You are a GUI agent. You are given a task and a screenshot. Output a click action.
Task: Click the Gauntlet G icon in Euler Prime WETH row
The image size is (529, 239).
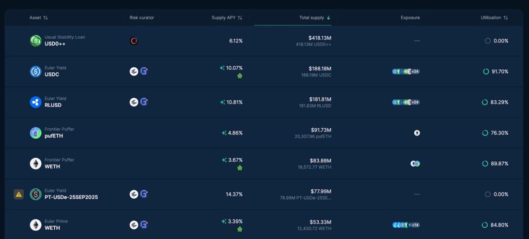tap(144, 225)
